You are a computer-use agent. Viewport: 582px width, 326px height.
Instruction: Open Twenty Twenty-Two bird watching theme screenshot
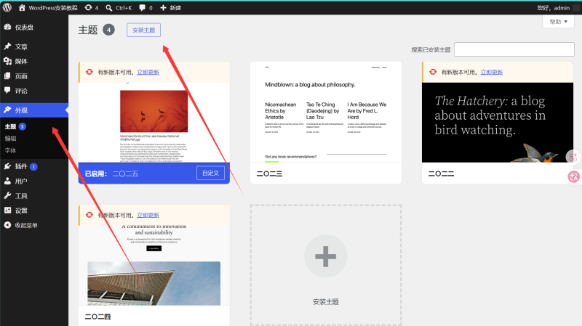498,122
